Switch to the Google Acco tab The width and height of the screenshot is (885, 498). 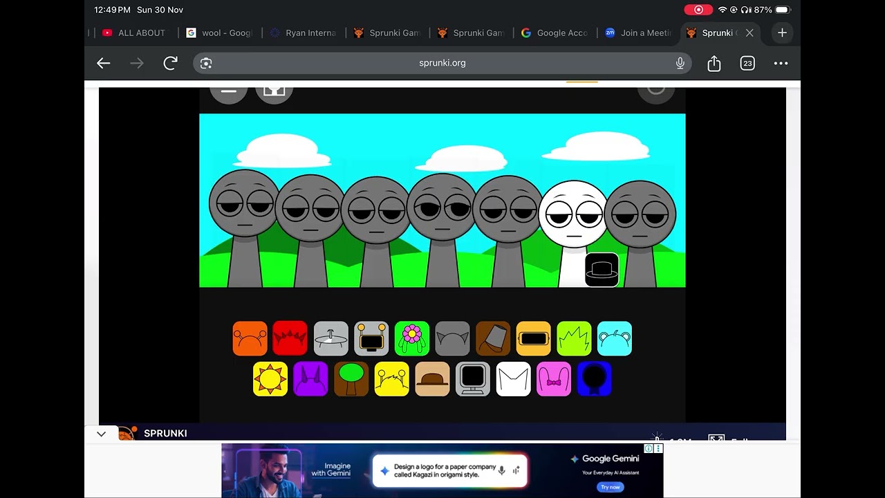tap(555, 33)
